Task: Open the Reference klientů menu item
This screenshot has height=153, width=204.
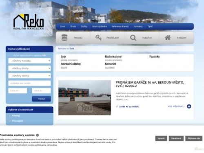Action: tap(120, 27)
